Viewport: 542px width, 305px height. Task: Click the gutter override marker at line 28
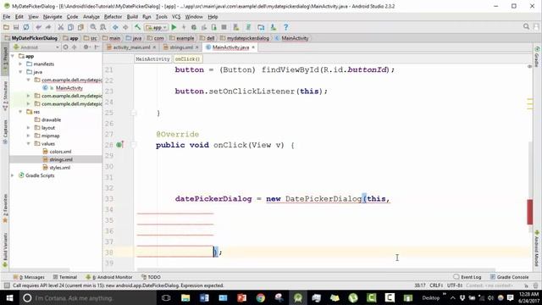coord(119,145)
